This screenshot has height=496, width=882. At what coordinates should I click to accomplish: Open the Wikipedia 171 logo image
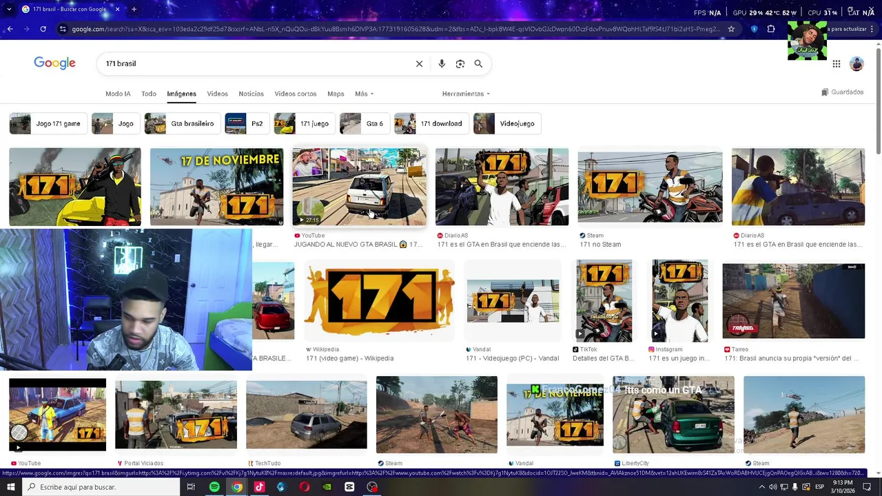pyautogui.click(x=379, y=301)
